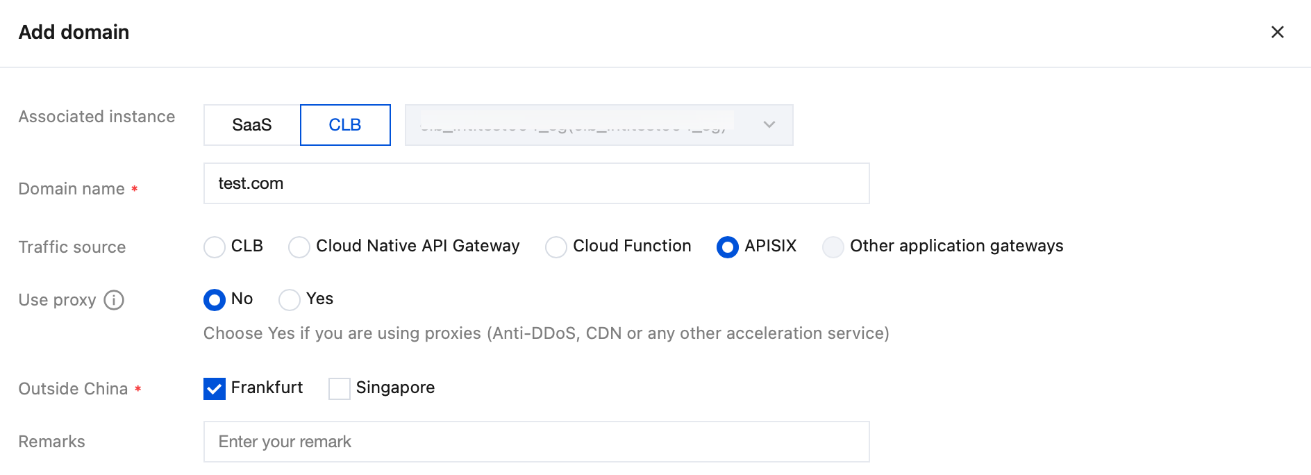1311x475 pixels.
Task: Select CLB as traffic source
Action: tap(215, 247)
